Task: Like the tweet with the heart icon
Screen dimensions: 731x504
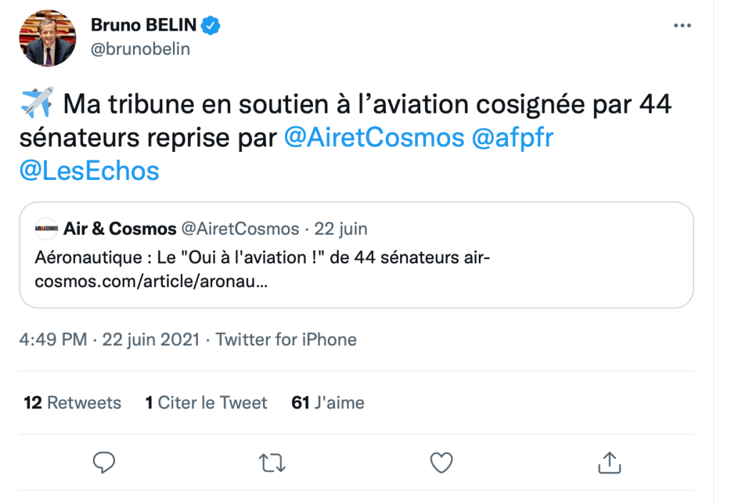Action: [441, 463]
